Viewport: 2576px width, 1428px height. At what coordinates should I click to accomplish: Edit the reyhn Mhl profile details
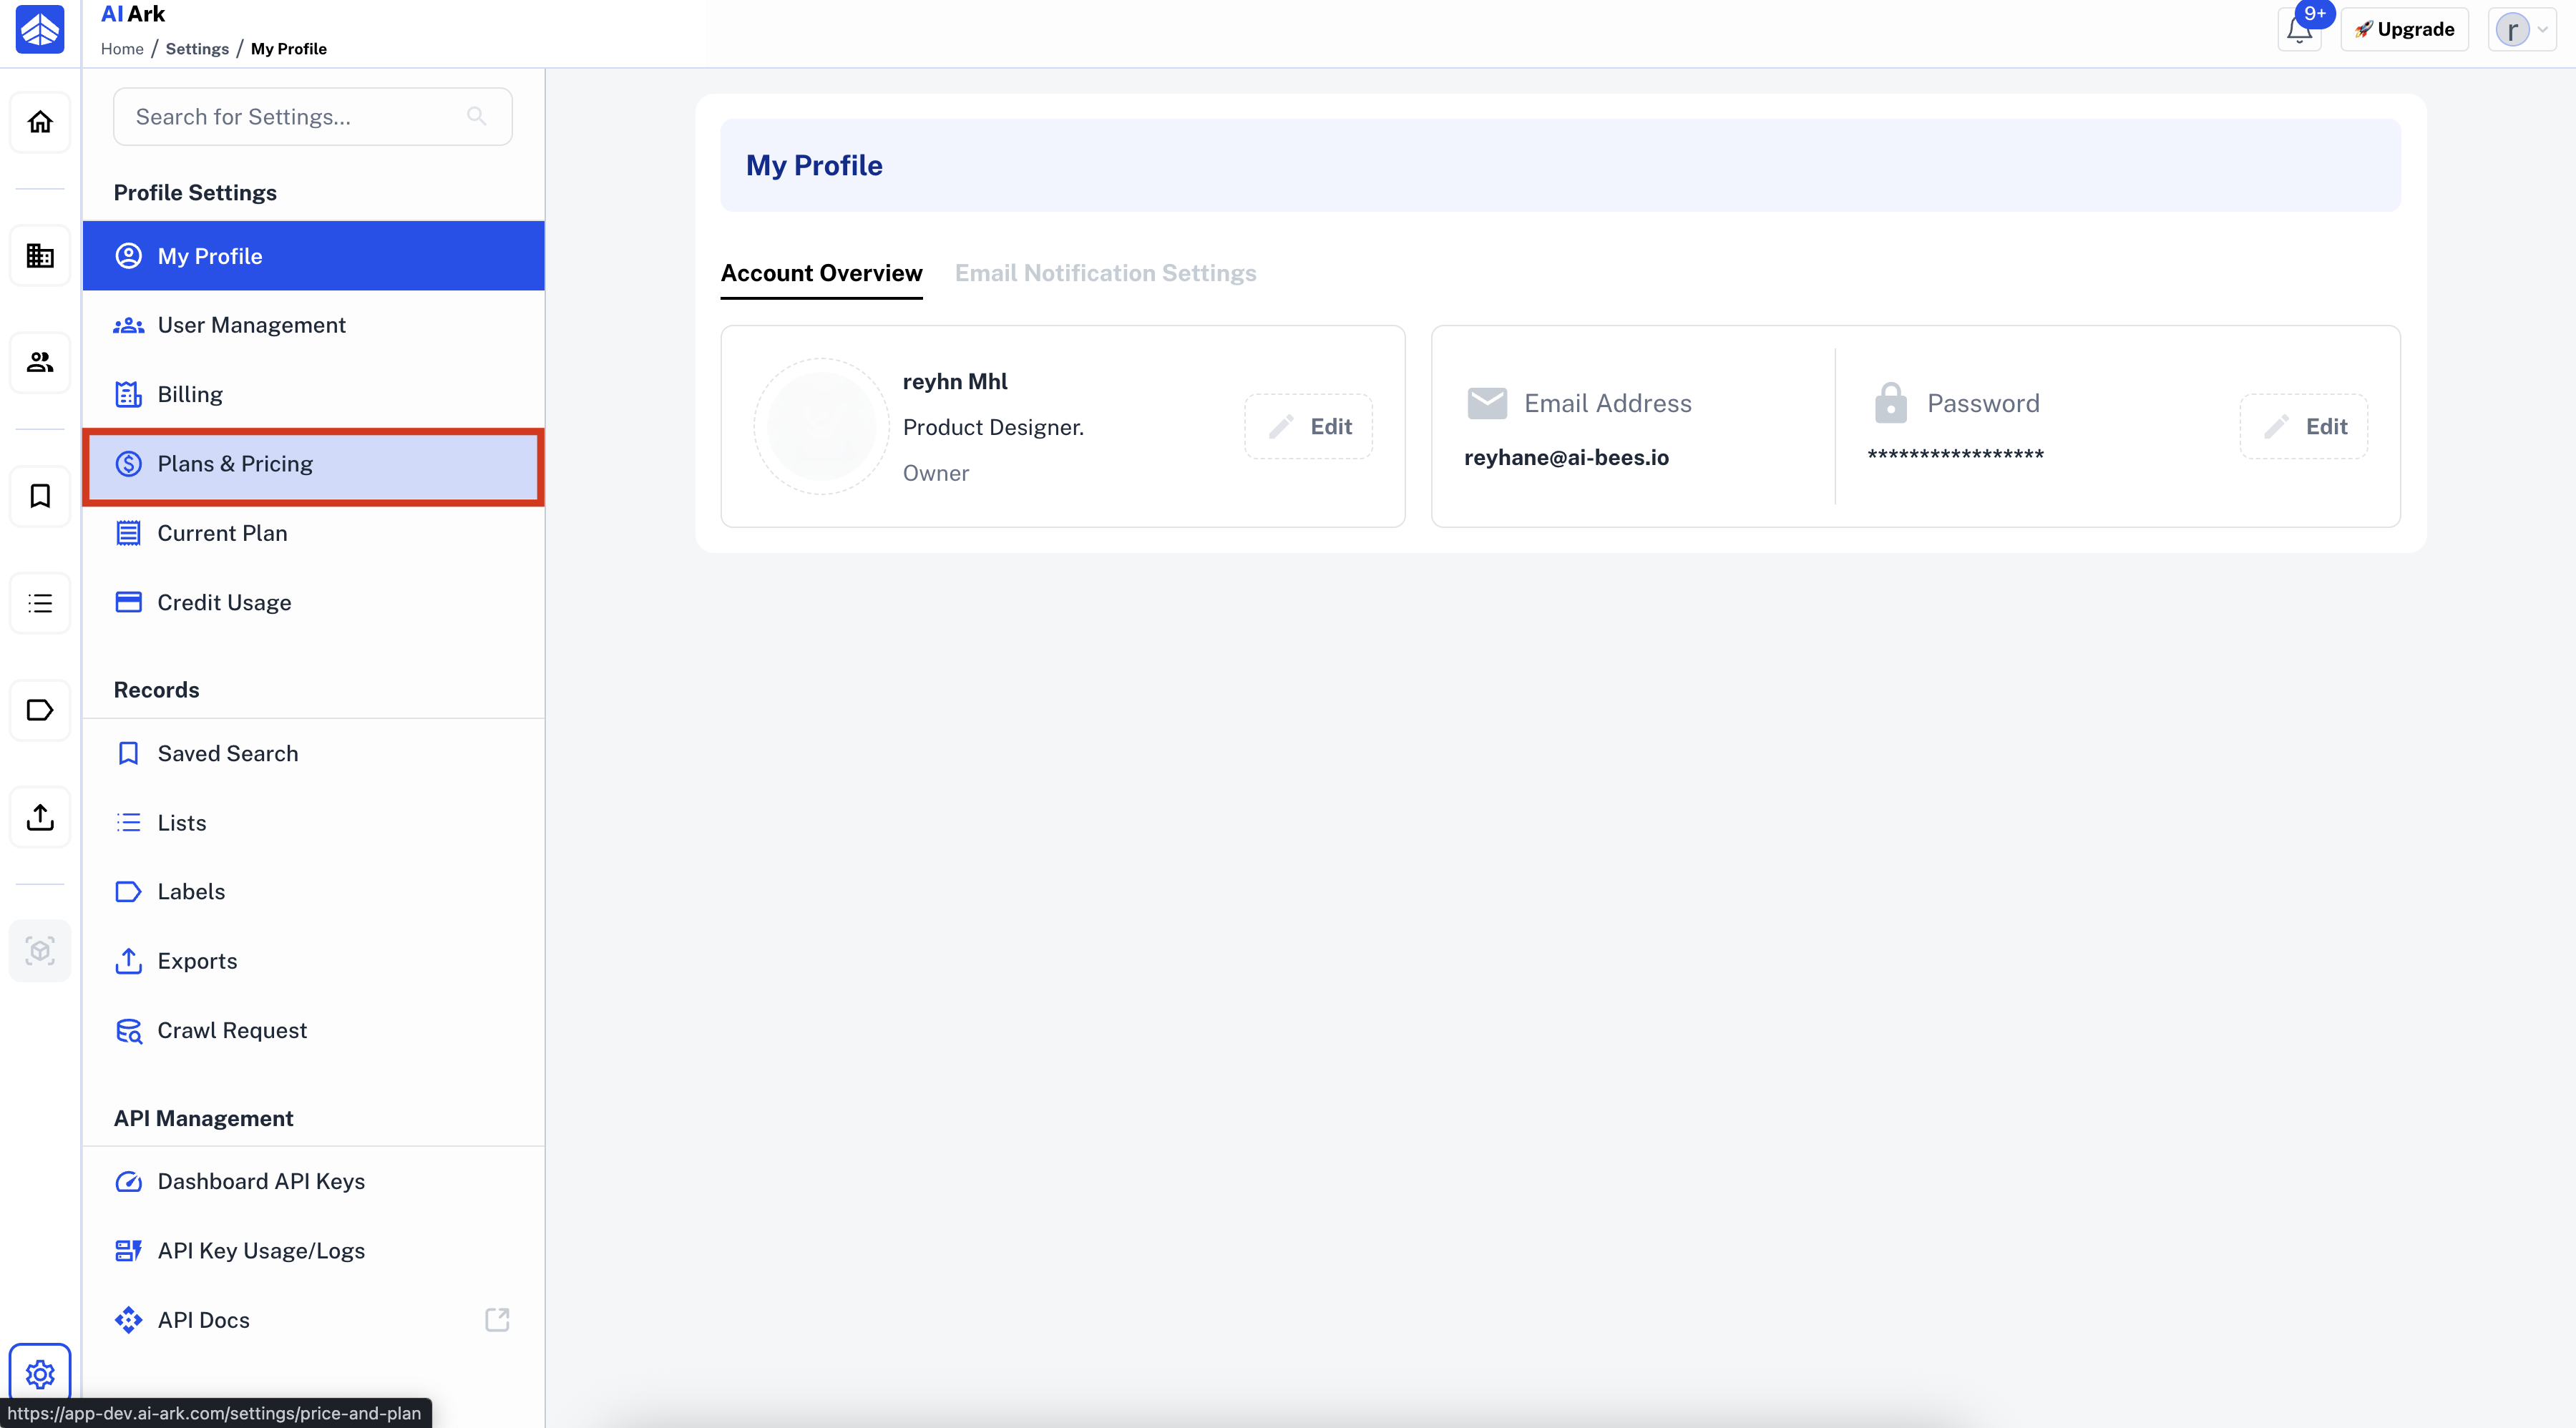point(1308,426)
